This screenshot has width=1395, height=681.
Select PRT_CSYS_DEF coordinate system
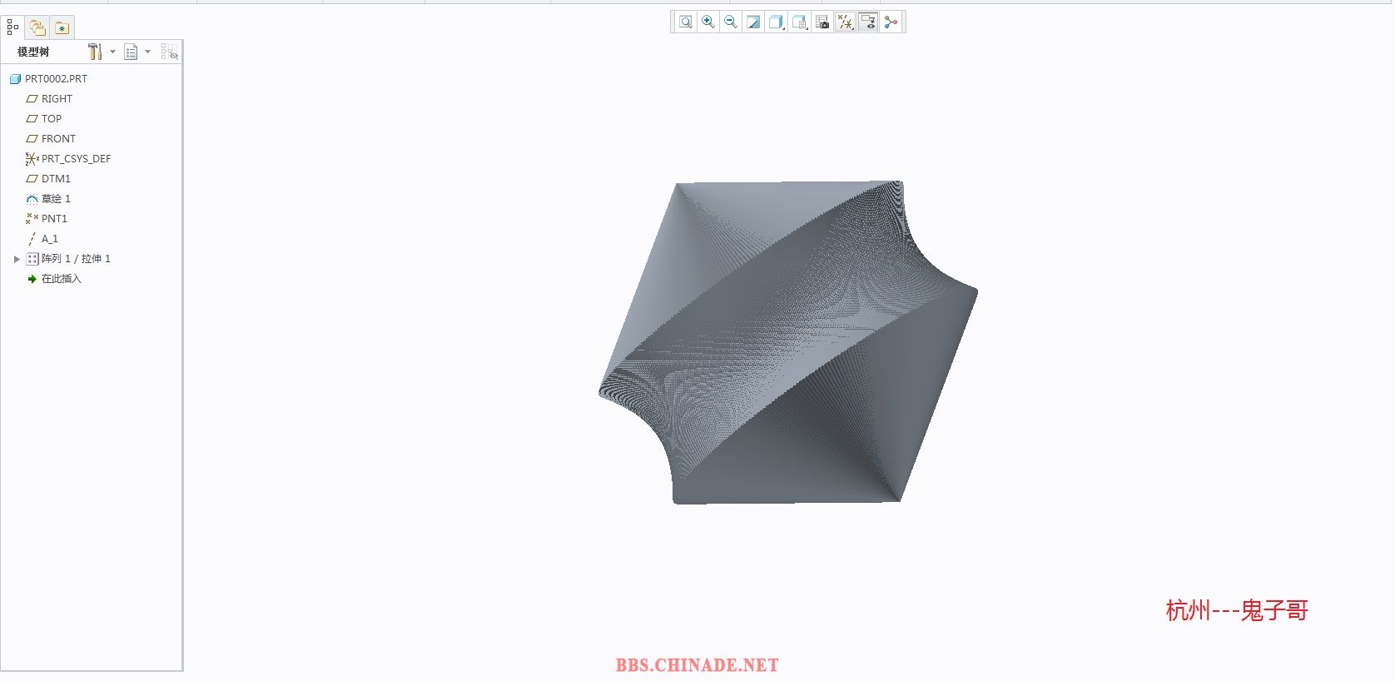click(x=76, y=159)
